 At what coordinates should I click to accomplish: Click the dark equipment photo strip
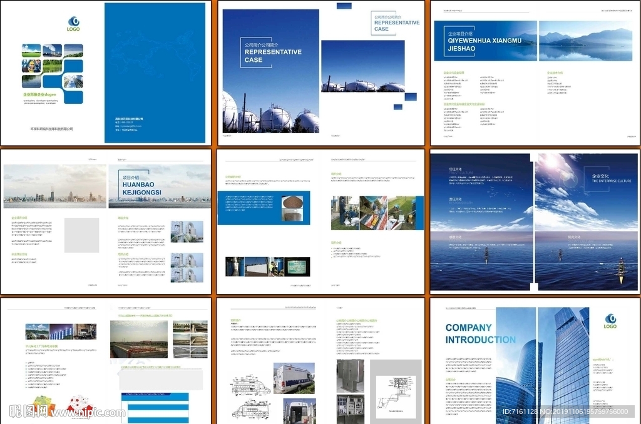coord(268,267)
